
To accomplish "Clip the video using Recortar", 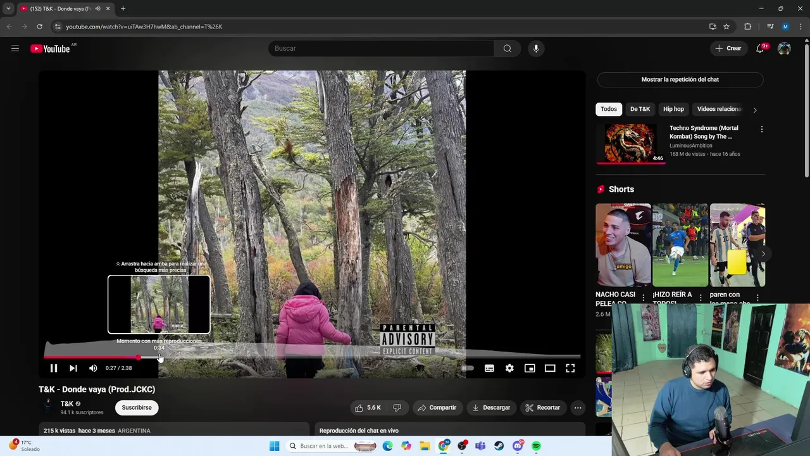I will click(543, 408).
